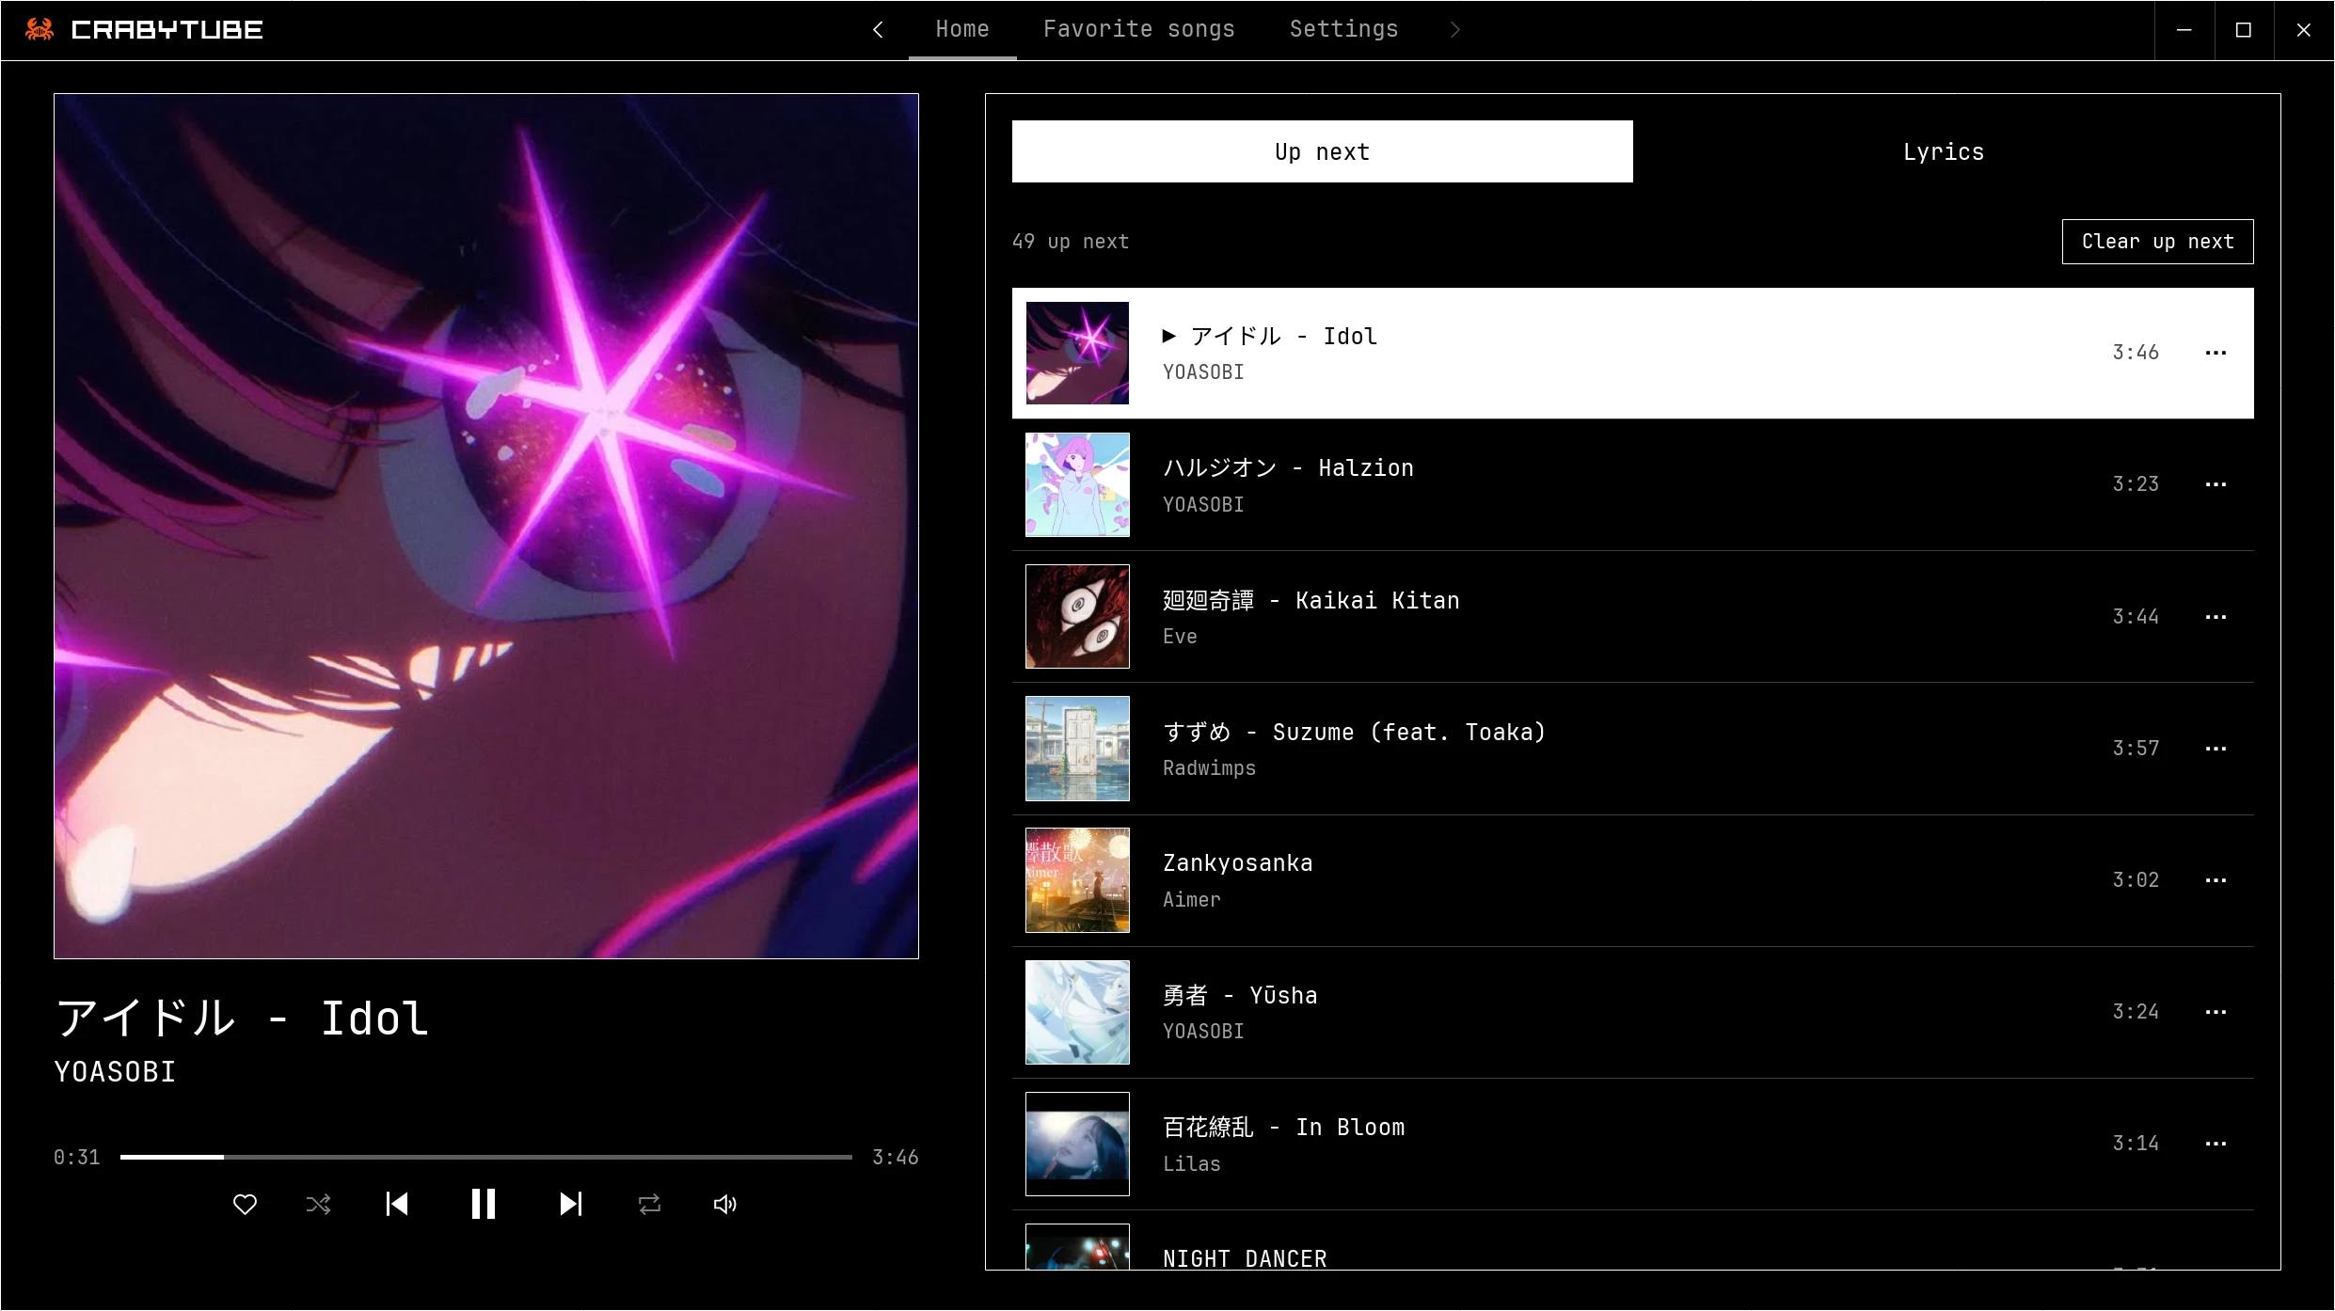Minimize the Crabytube window
2335x1311 pixels.
(x=2184, y=30)
